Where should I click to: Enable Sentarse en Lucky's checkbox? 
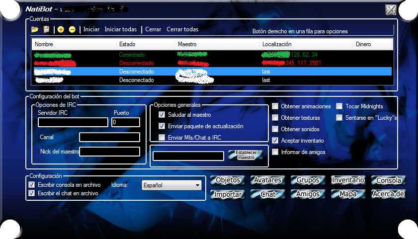(339, 117)
